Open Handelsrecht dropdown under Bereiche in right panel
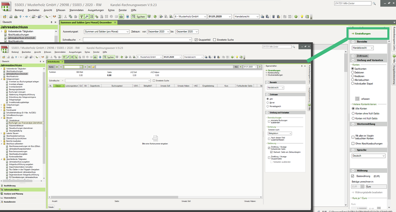This screenshot has height=212, width=396. 362,48
